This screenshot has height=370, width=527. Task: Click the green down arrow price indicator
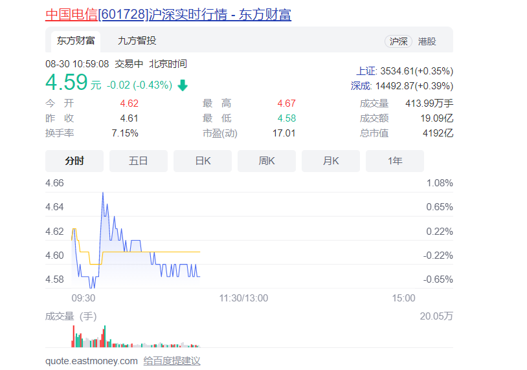pyautogui.click(x=183, y=85)
